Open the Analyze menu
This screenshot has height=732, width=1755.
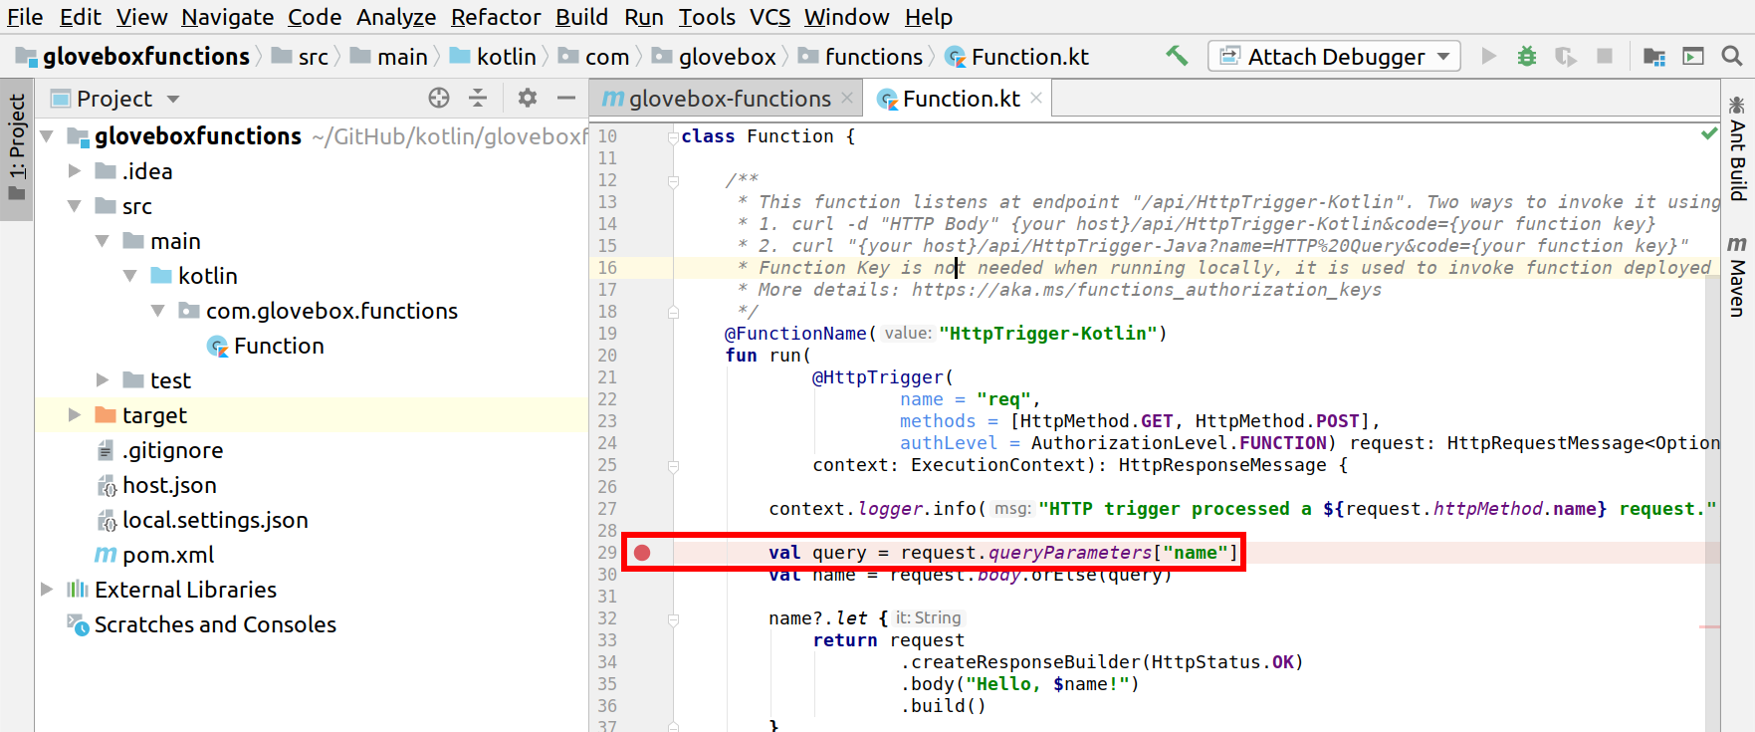[x=396, y=17]
